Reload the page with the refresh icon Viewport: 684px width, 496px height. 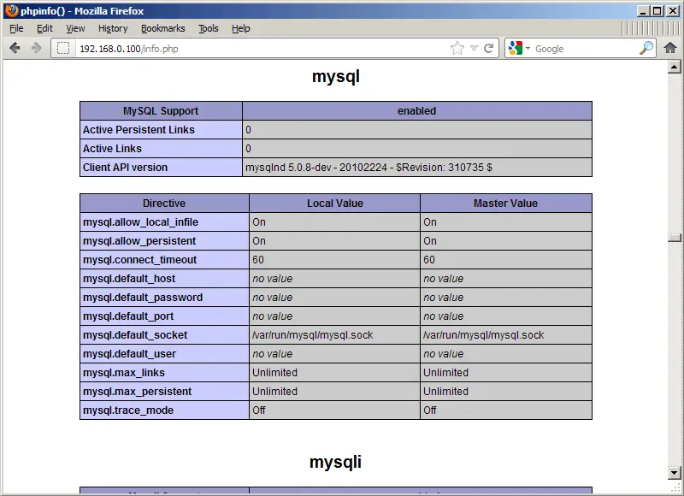(x=488, y=48)
